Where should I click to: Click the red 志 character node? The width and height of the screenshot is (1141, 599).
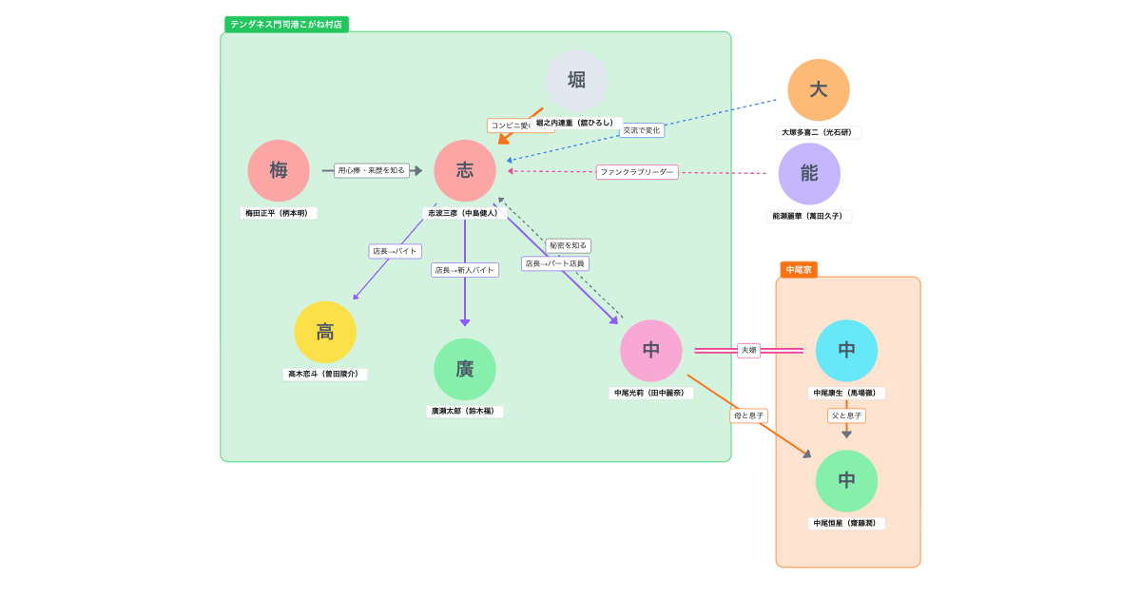(465, 171)
